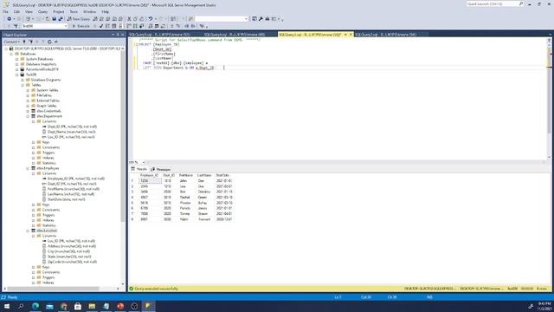Close the active yellow query tab
554x312 pixels.
click(x=351, y=35)
